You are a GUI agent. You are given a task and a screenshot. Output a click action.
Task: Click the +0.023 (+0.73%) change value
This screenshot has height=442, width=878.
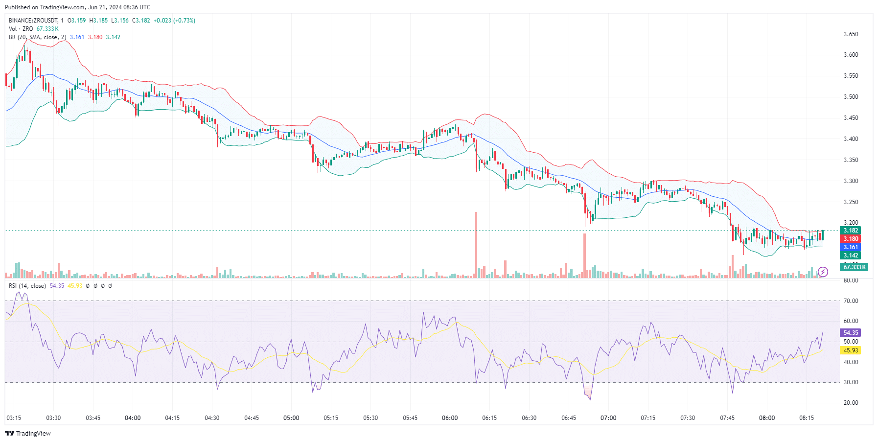[x=174, y=21]
